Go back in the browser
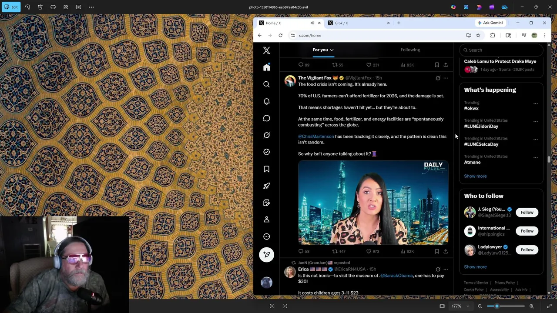Image resolution: width=557 pixels, height=313 pixels. click(x=260, y=35)
